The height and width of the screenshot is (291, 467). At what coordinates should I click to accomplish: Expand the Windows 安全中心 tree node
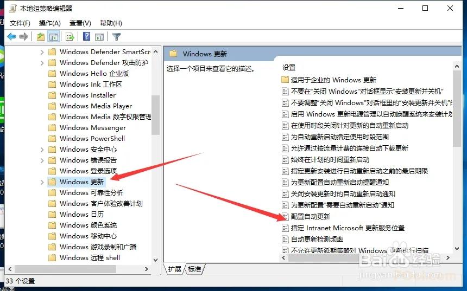pyautogui.click(x=42, y=150)
